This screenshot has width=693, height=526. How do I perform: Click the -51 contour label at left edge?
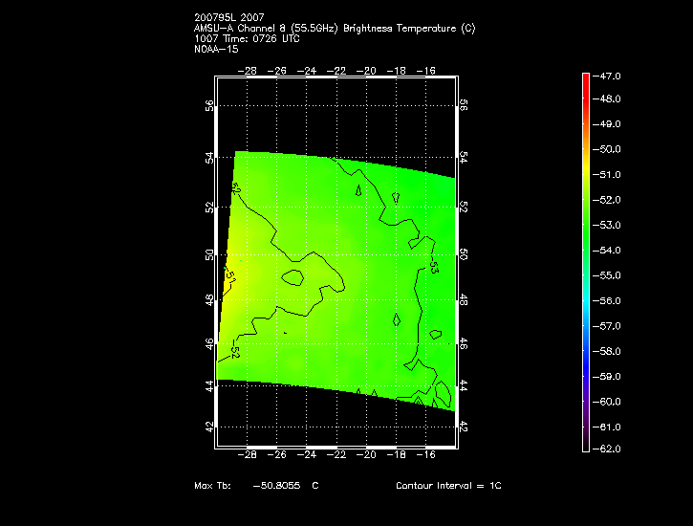[229, 276]
